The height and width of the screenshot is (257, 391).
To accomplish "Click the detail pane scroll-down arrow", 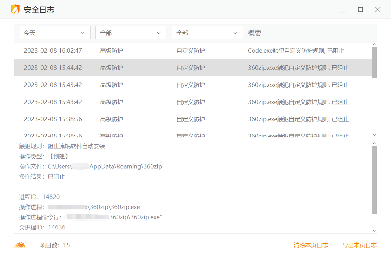I will coord(374,231).
